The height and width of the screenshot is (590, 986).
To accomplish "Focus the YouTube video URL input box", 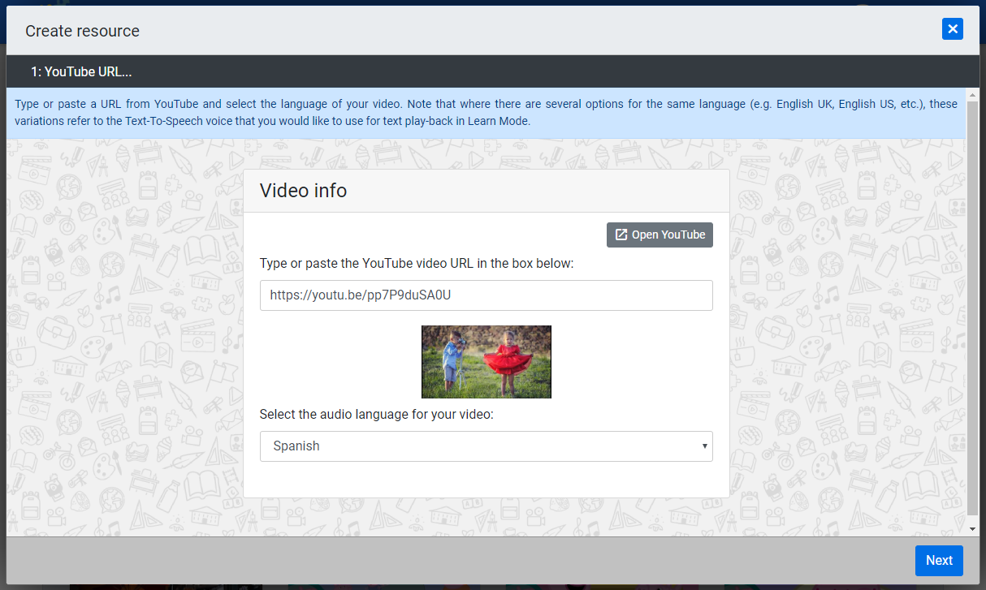I will click(486, 295).
